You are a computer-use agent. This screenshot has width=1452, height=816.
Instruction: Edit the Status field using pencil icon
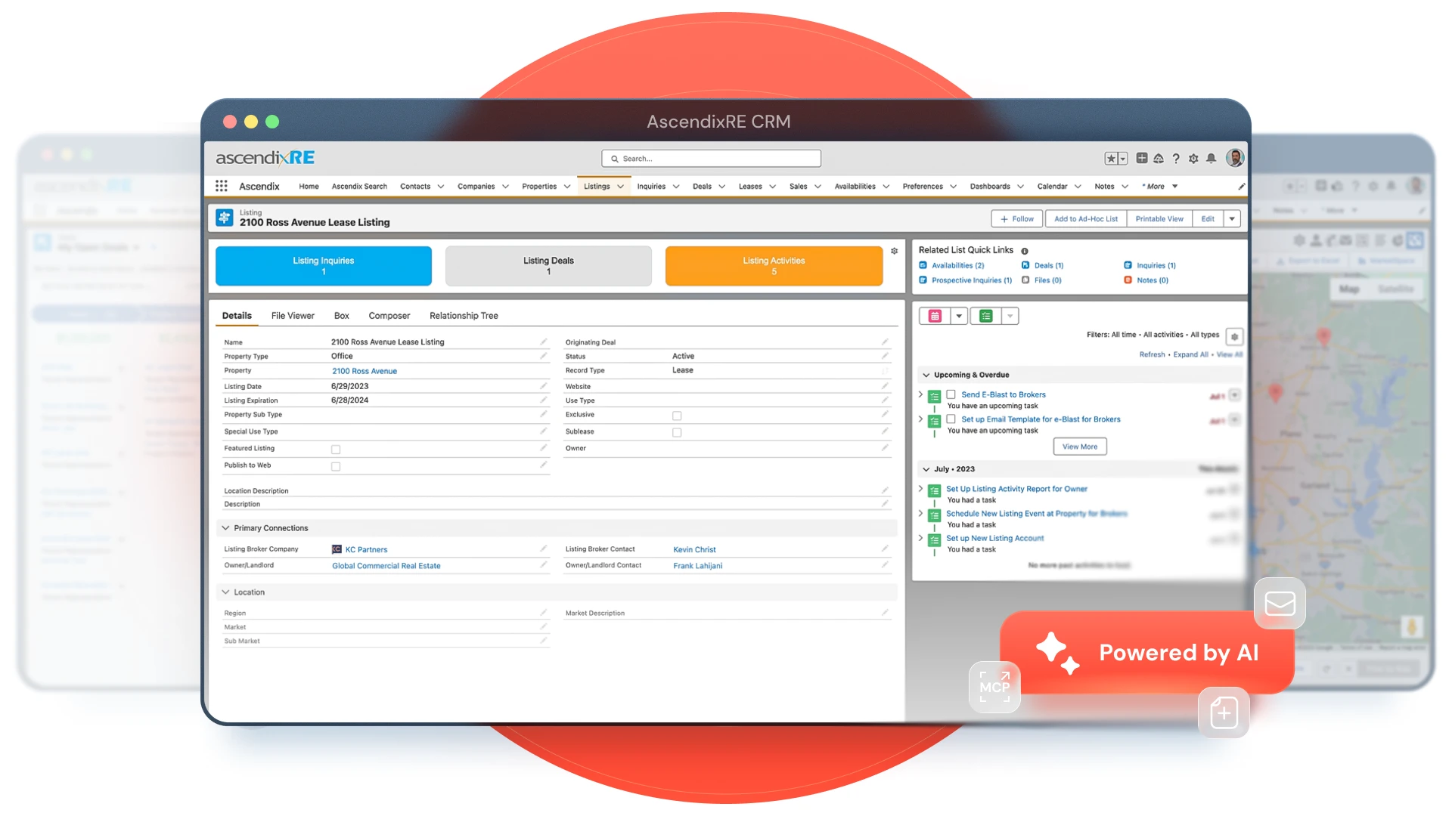coord(884,356)
